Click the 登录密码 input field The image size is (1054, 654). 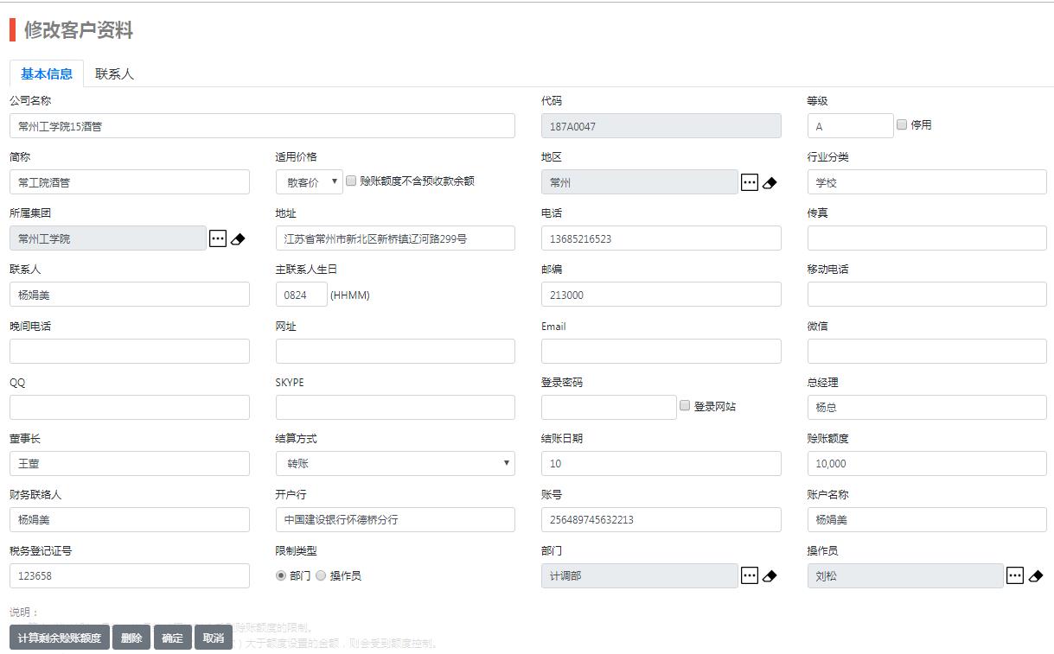pyautogui.click(x=609, y=407)
